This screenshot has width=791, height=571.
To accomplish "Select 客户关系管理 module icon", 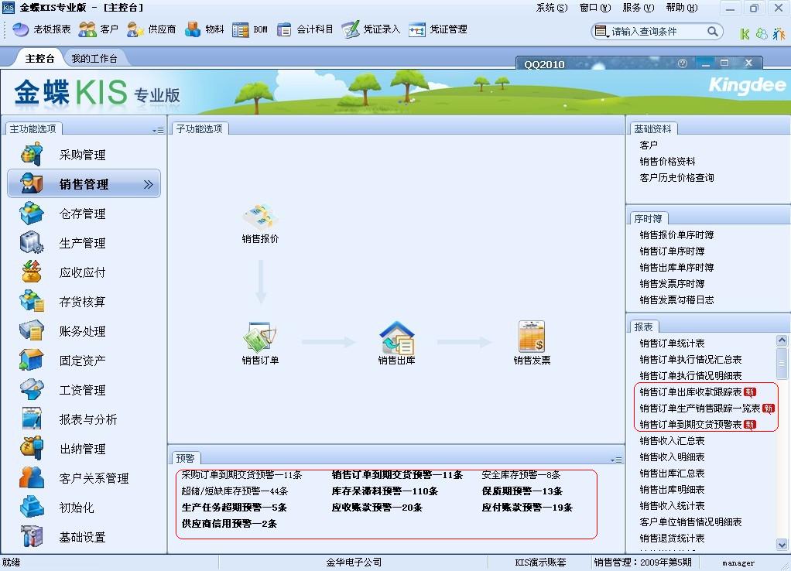I will (x=32, y=477).
